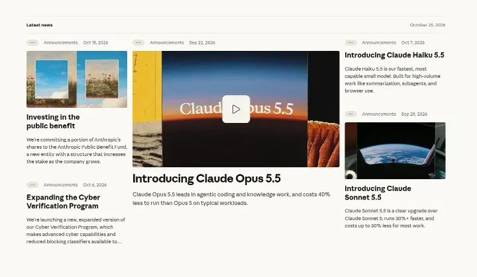Click the Oct 7, 2026 date
The width and height of the screenshot is (477, 277).
(x=413, y=42)
